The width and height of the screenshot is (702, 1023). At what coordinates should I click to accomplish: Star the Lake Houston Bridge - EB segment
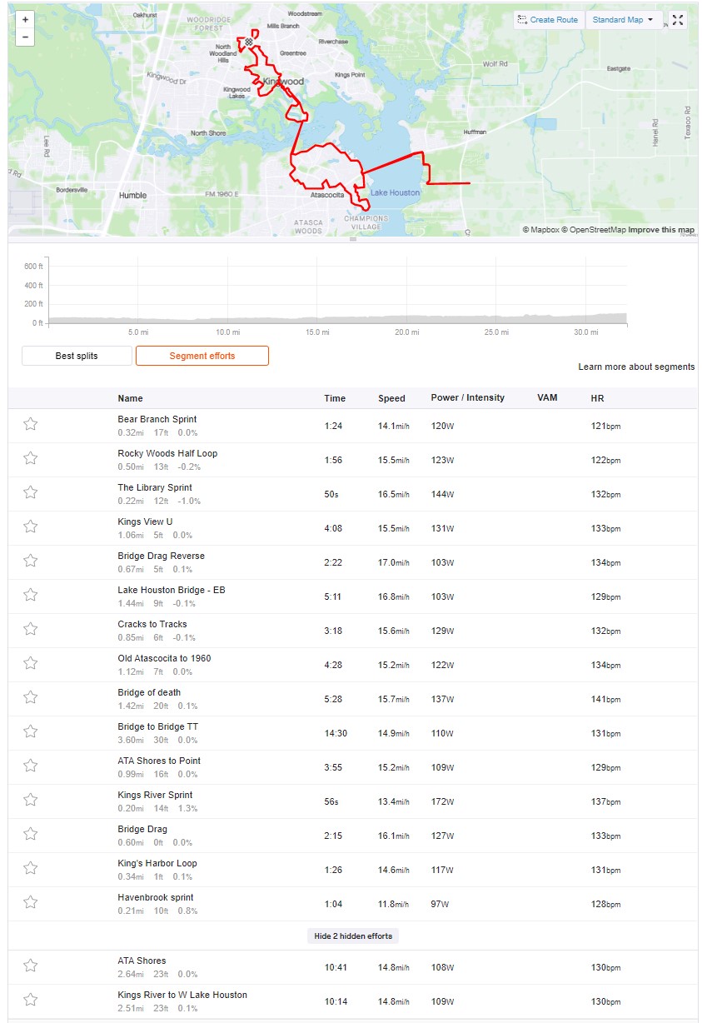coord(31,596)
